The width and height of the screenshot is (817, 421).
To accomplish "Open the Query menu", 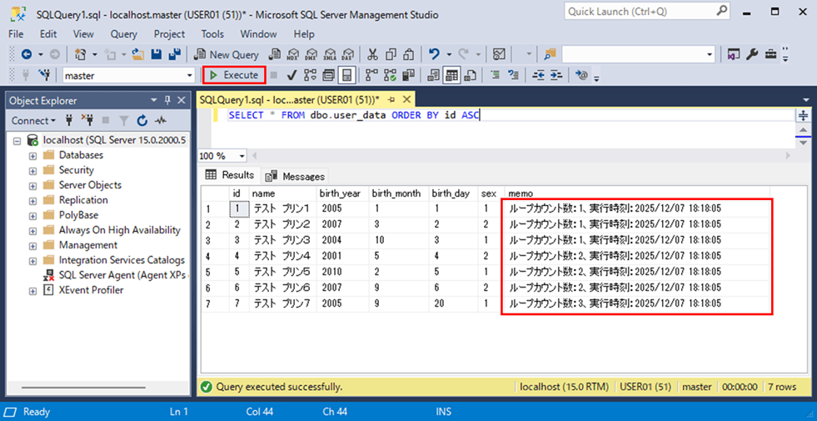I will pos(123,34).
